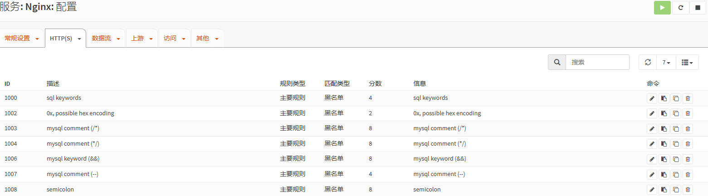Image resolution: width=708 pixels, height=196 pixels.
Task: Clone the semicolon rule 1008
Action: click(676, 190)
